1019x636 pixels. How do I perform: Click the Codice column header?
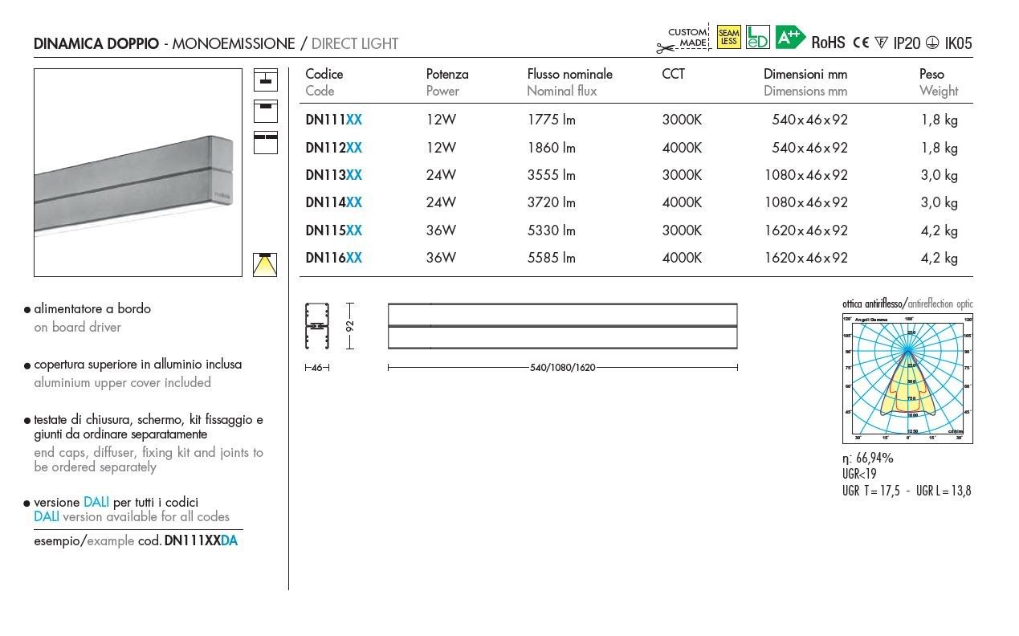[324, 74]
